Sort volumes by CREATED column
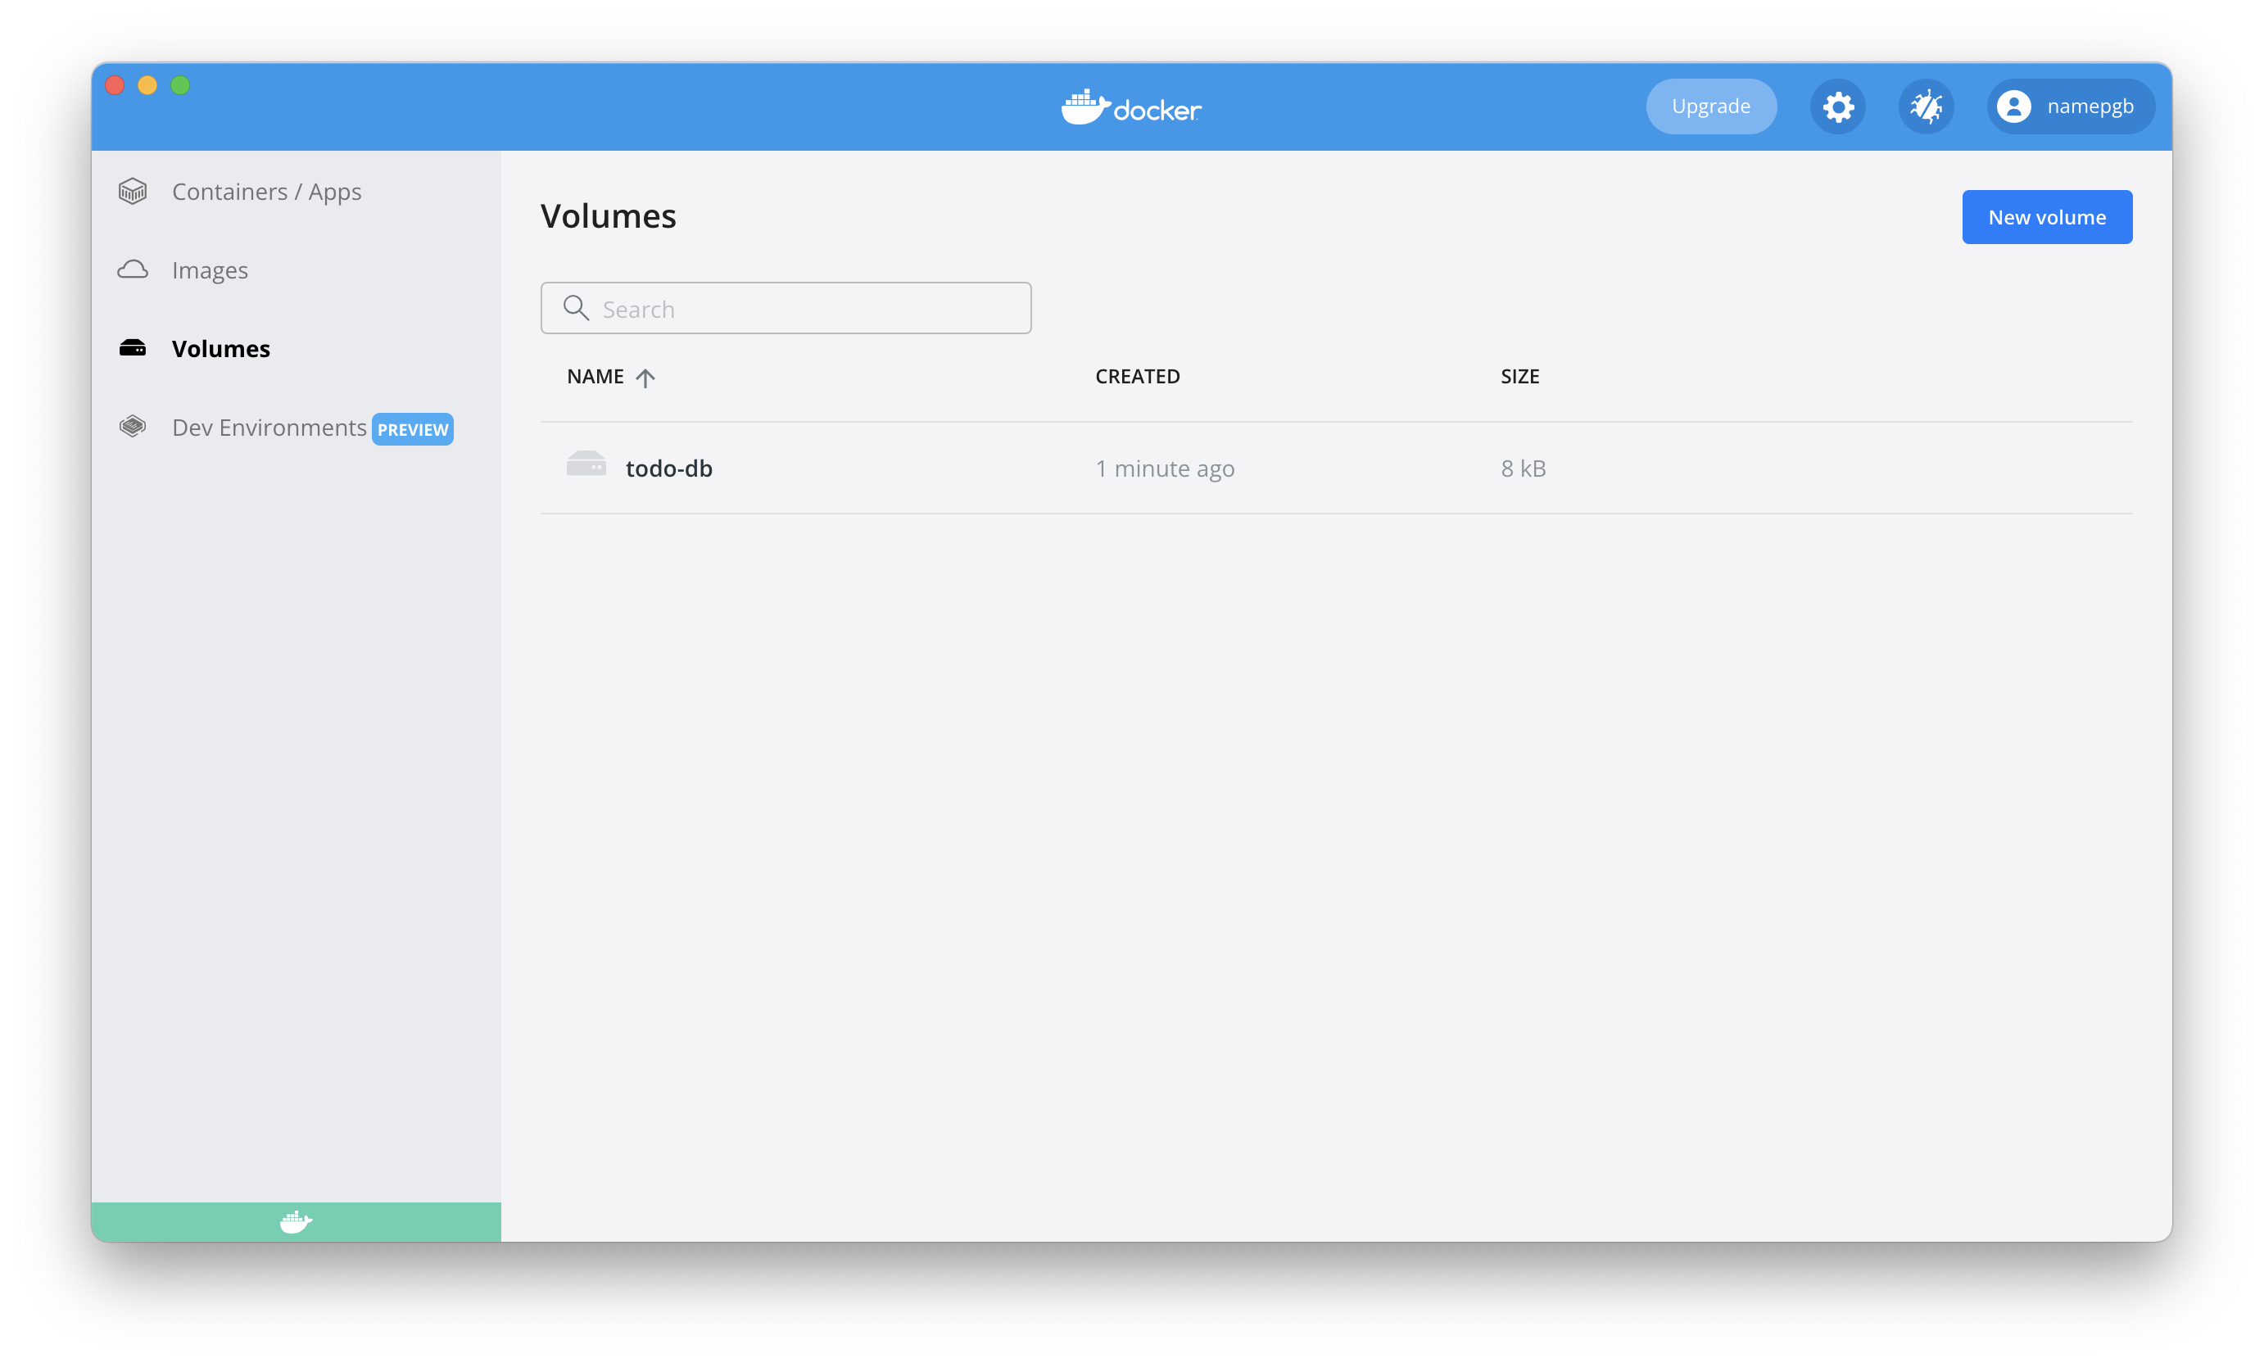Screen dimensions: 2264x1363 tap(1137, 377)
